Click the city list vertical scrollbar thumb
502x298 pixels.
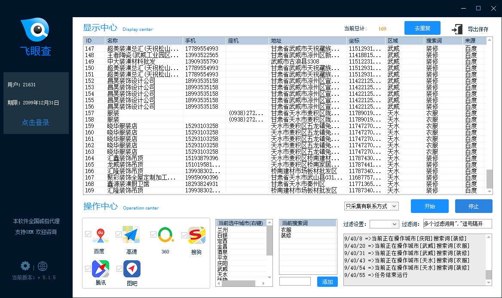tap(269, 240)
